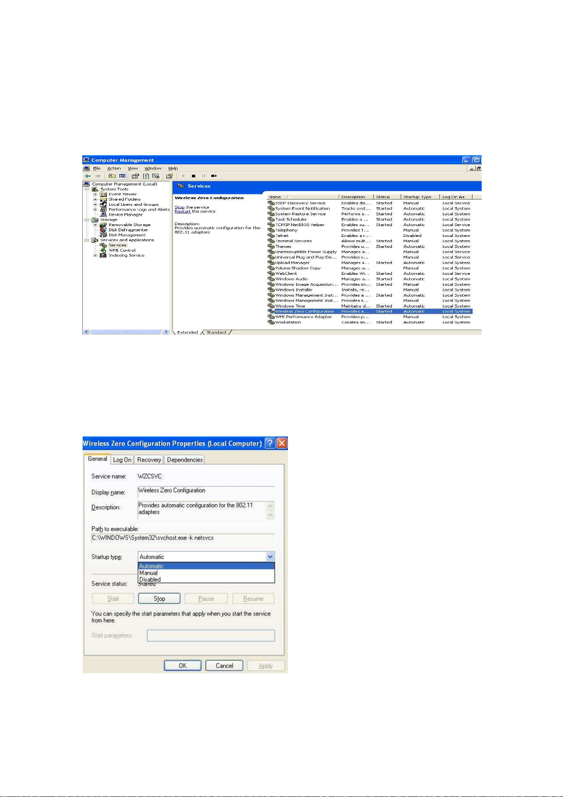Viewport: 563px width, 797px height.
Task: Click the gear icon beside Telnet service
Action: click(x=271, y=236)
